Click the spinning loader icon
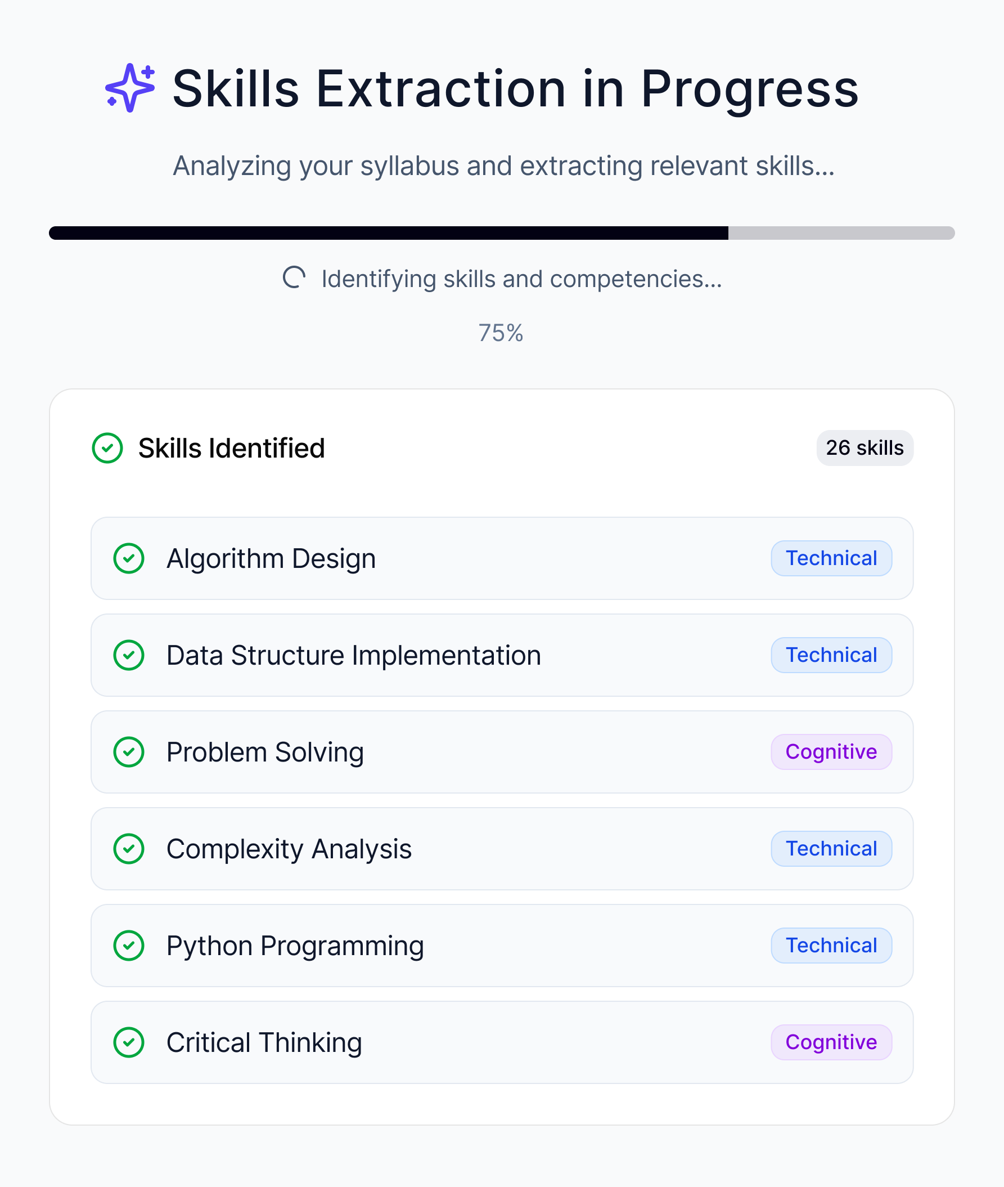1004x1187 pixels. point(294,279)
